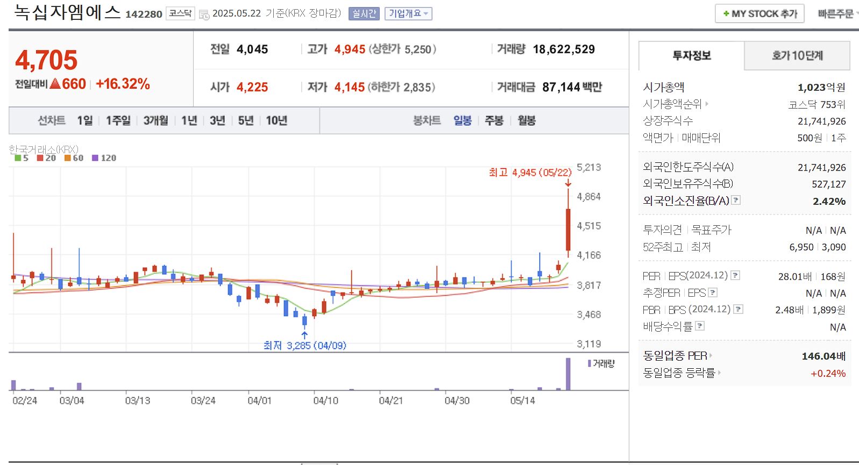
Task: Open help icon for 외국인소진율(B/A)
Action: coord(736,200)
